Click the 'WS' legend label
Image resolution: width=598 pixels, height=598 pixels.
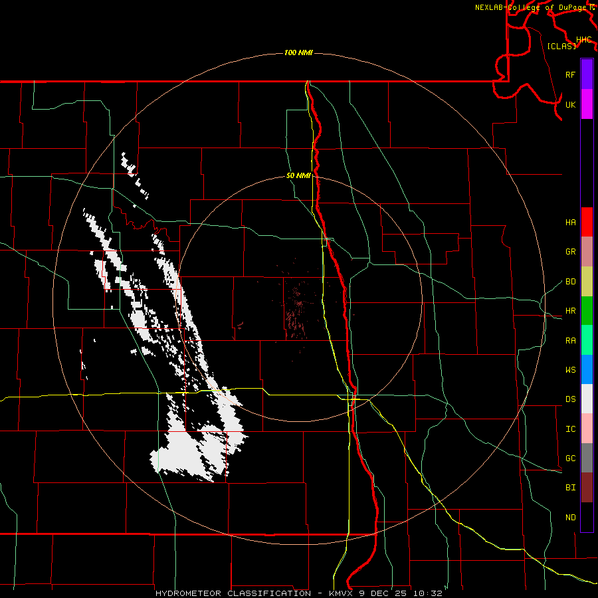click(570, 370)
